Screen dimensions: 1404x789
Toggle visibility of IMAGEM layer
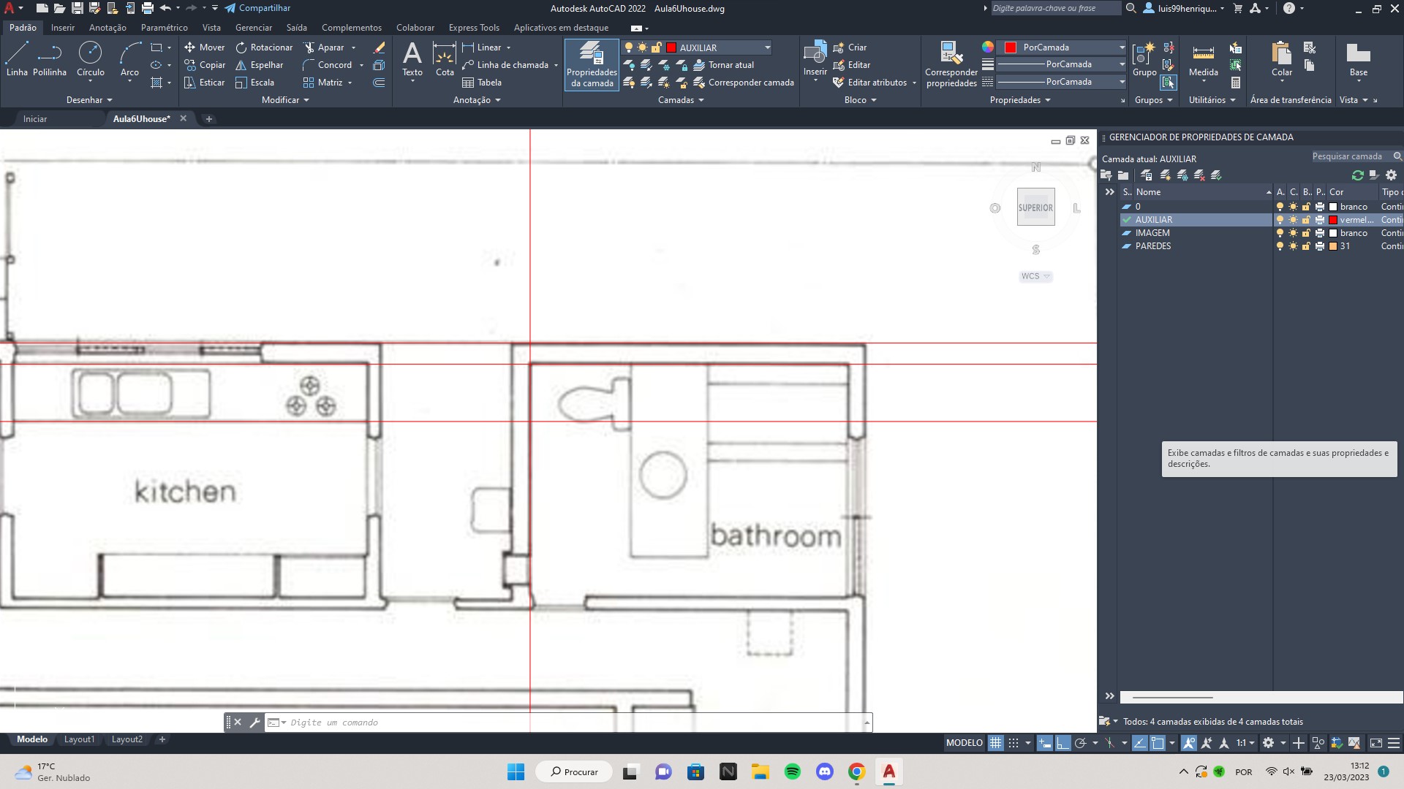tap(1280, 232)
